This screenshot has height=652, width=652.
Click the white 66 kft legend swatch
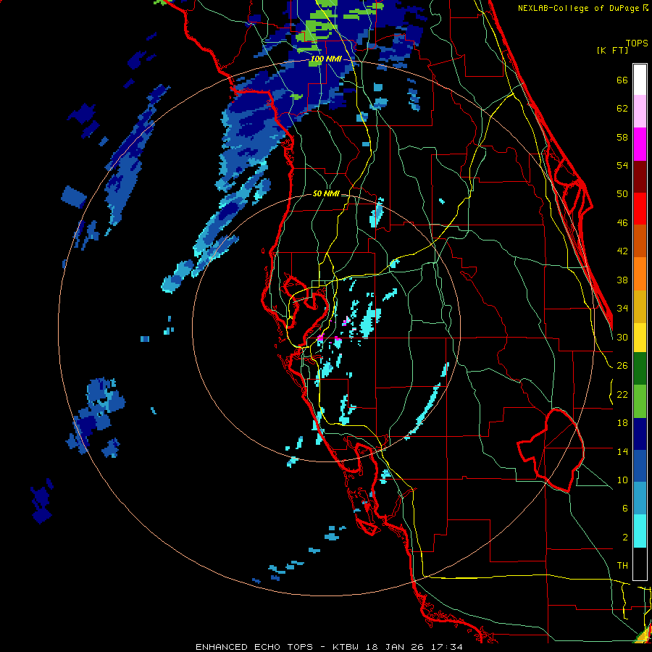click(x=640, y=80)
